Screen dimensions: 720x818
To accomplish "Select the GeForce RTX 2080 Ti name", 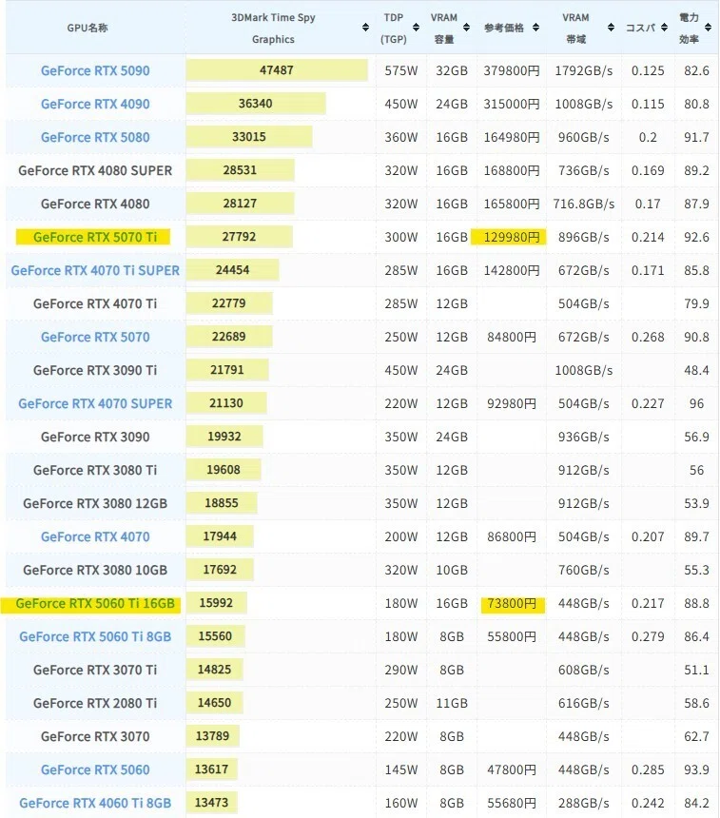I will point(95,703).
